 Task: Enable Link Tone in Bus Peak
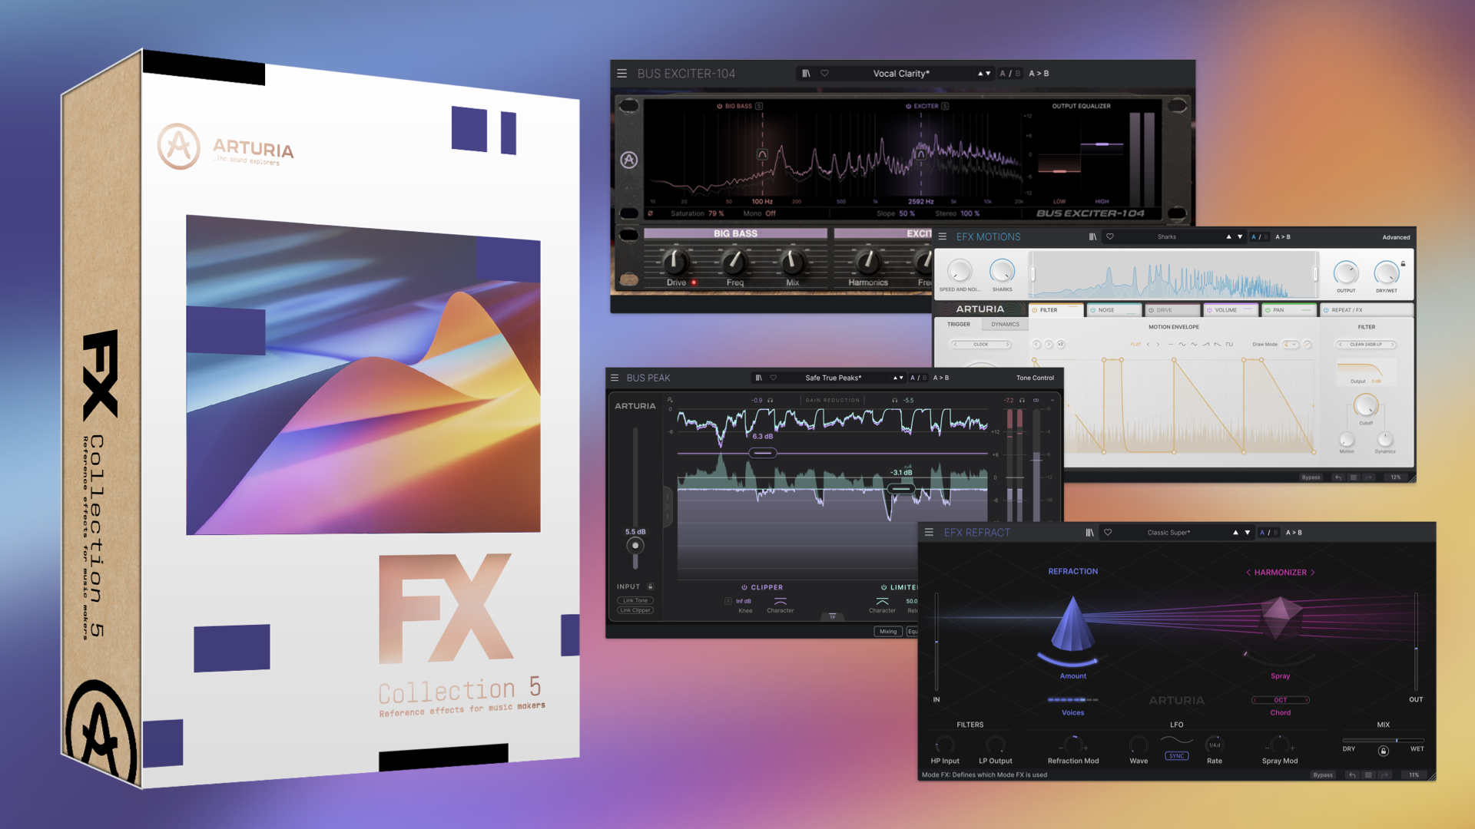point(635,600)
